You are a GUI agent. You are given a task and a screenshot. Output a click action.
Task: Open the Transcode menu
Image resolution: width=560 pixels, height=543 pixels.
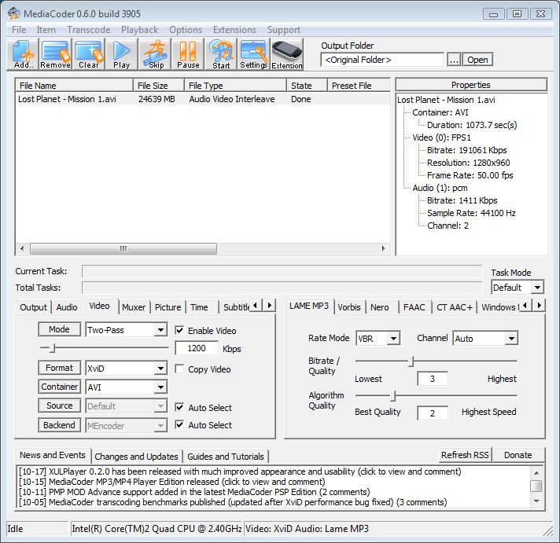(x=89, y=30)
